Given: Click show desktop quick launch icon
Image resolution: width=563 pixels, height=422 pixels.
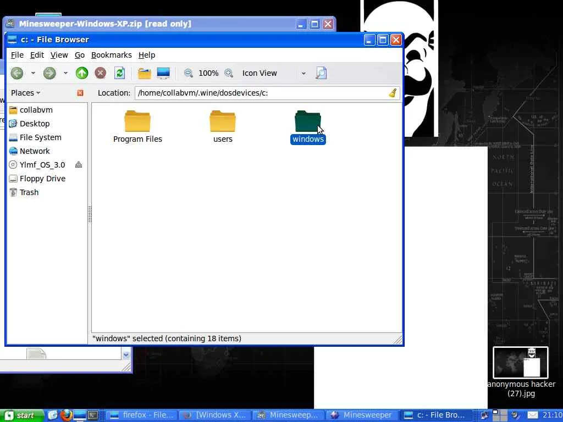Looking at the screenshot, I should (x=79, y=415).
